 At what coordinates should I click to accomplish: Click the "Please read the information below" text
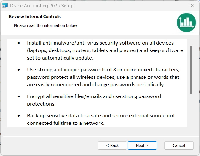(x=45, y=25)
